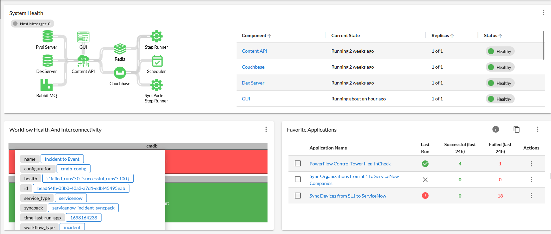Open Workflow Health panel kebab menu
This screenshot has height=234, width=551.
click(x=266, y=129)
